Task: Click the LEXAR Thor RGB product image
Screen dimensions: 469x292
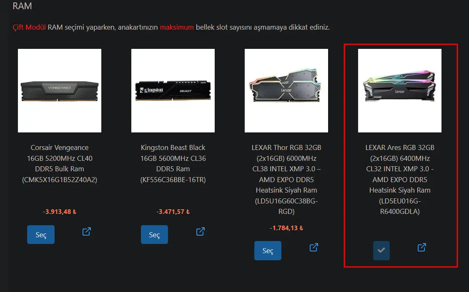Action: point(286,91)
